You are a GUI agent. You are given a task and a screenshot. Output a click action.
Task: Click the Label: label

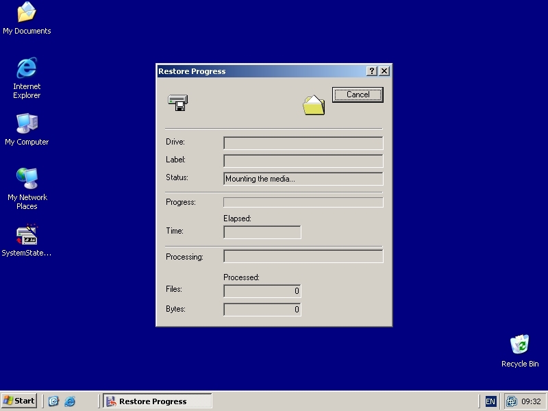click(176, 160)
